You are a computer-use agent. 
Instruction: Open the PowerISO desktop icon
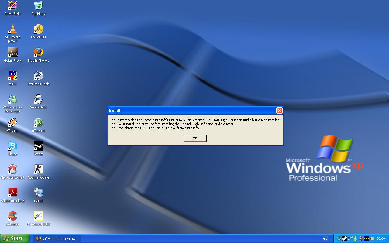pos(38,32)
